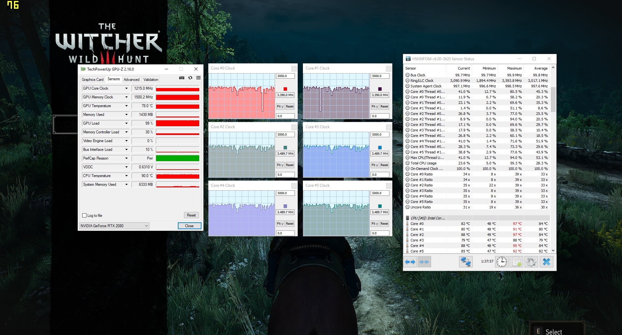Click Reset in Core #4 Clock graph
Image resolution: width=622 pixels, height=335 pixels.
pos(290,224)
